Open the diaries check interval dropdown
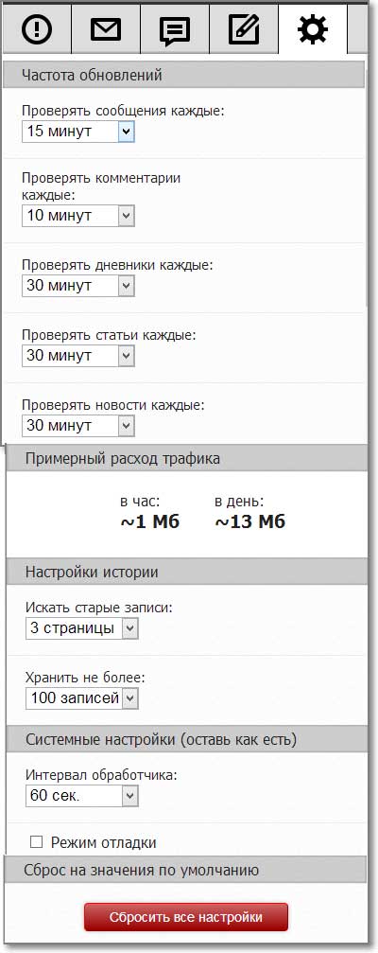This screenshot has height=953, width=378. tap(78, 285)
